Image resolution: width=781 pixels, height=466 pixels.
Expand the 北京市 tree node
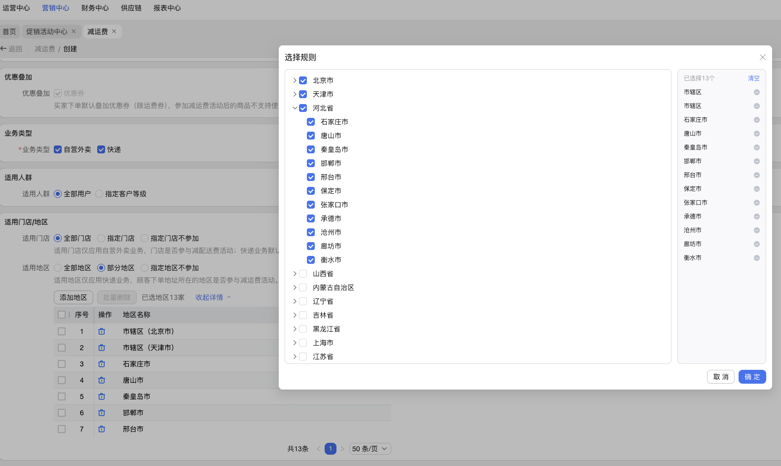[295, 80]
